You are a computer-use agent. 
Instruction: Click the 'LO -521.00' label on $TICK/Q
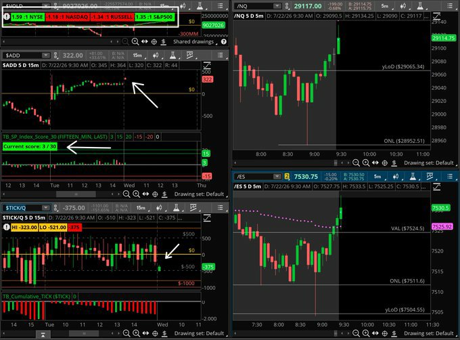pyautogui.click(x=53, y=228)
